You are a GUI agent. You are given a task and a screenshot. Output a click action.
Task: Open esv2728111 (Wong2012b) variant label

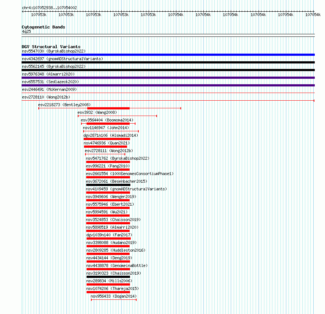[109, 151]
